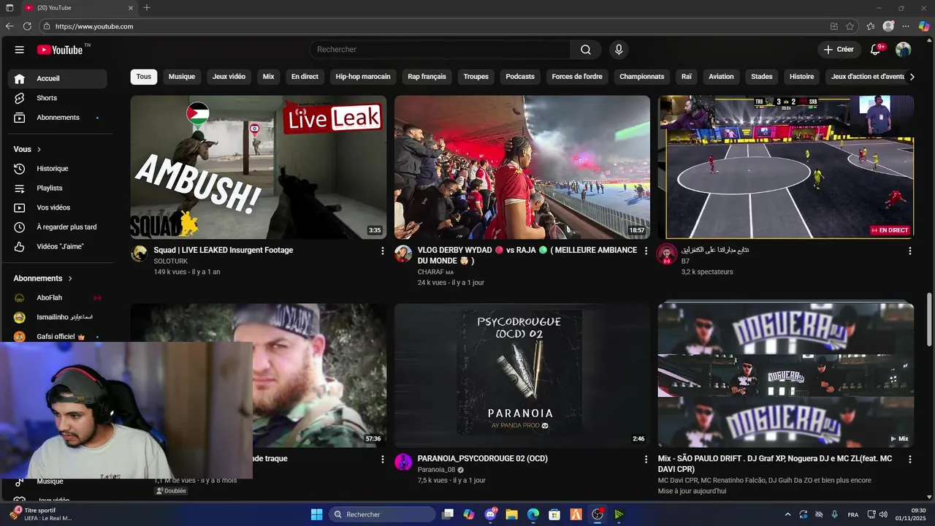Open options for VLOG DERBY WYDAD video
Image resolution: width=935 pixels, height=526 pixels.
[x=646, y=251]
